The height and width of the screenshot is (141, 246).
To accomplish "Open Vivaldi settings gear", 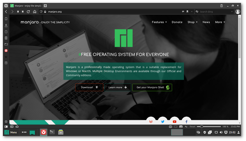I will (6, 122).
